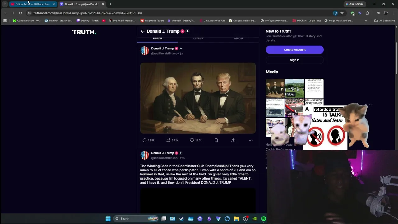Open OBS Studio from the taskbar
Viewport: 398px width, 224px height.
click(x=245, y=219)
